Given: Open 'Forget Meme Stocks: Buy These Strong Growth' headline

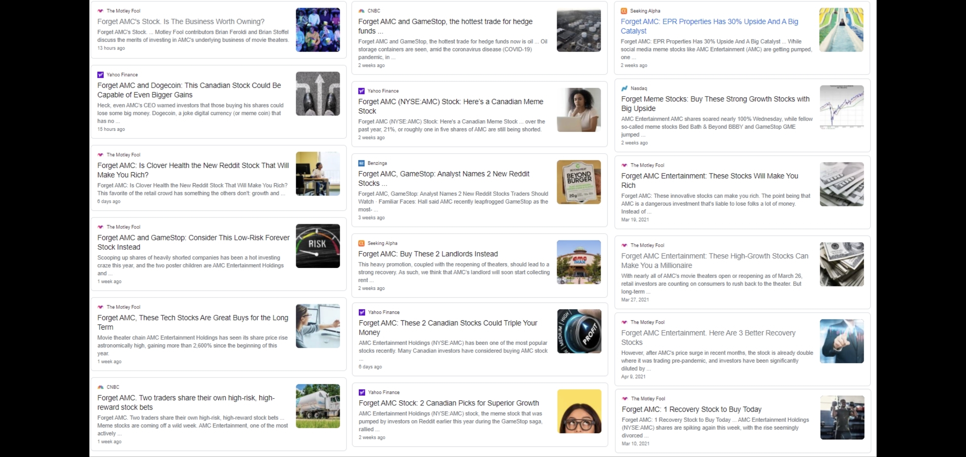Looking at the screenshot, I should coord(715,104).
